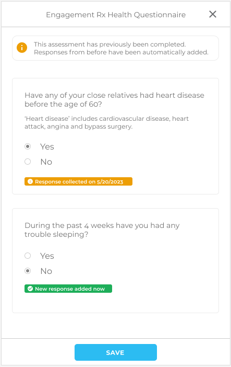This screenshot has width=231, height=367.
Task: Click the orange info icon in the notice banner
Action: point(22,48)
